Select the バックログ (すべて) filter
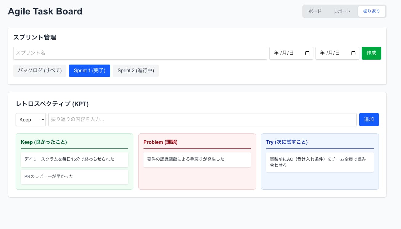The image size is (401, 229). tap(40, 70)
